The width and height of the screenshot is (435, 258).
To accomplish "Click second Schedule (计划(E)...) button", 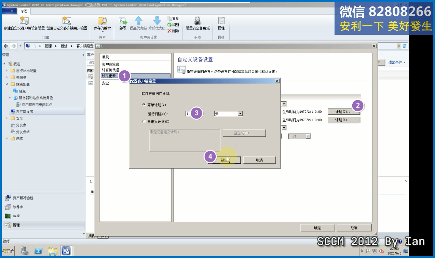I will tap(344, 120).
